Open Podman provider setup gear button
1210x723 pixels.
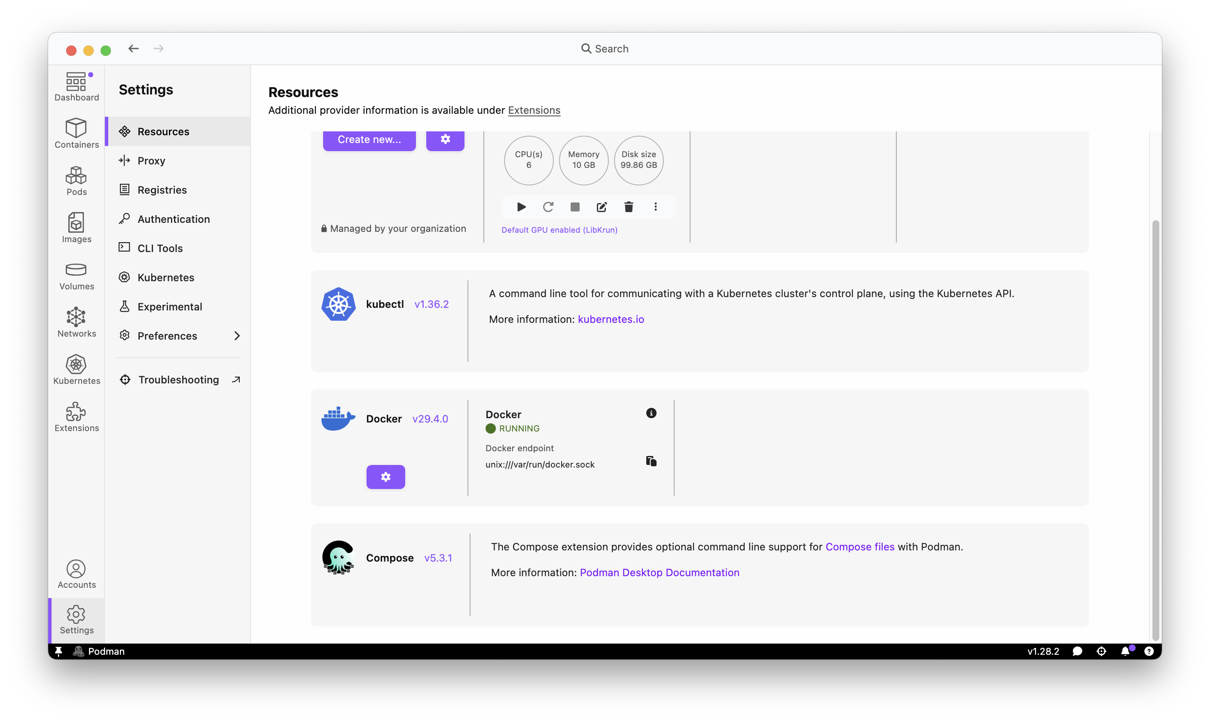click(x=445, y=140)
